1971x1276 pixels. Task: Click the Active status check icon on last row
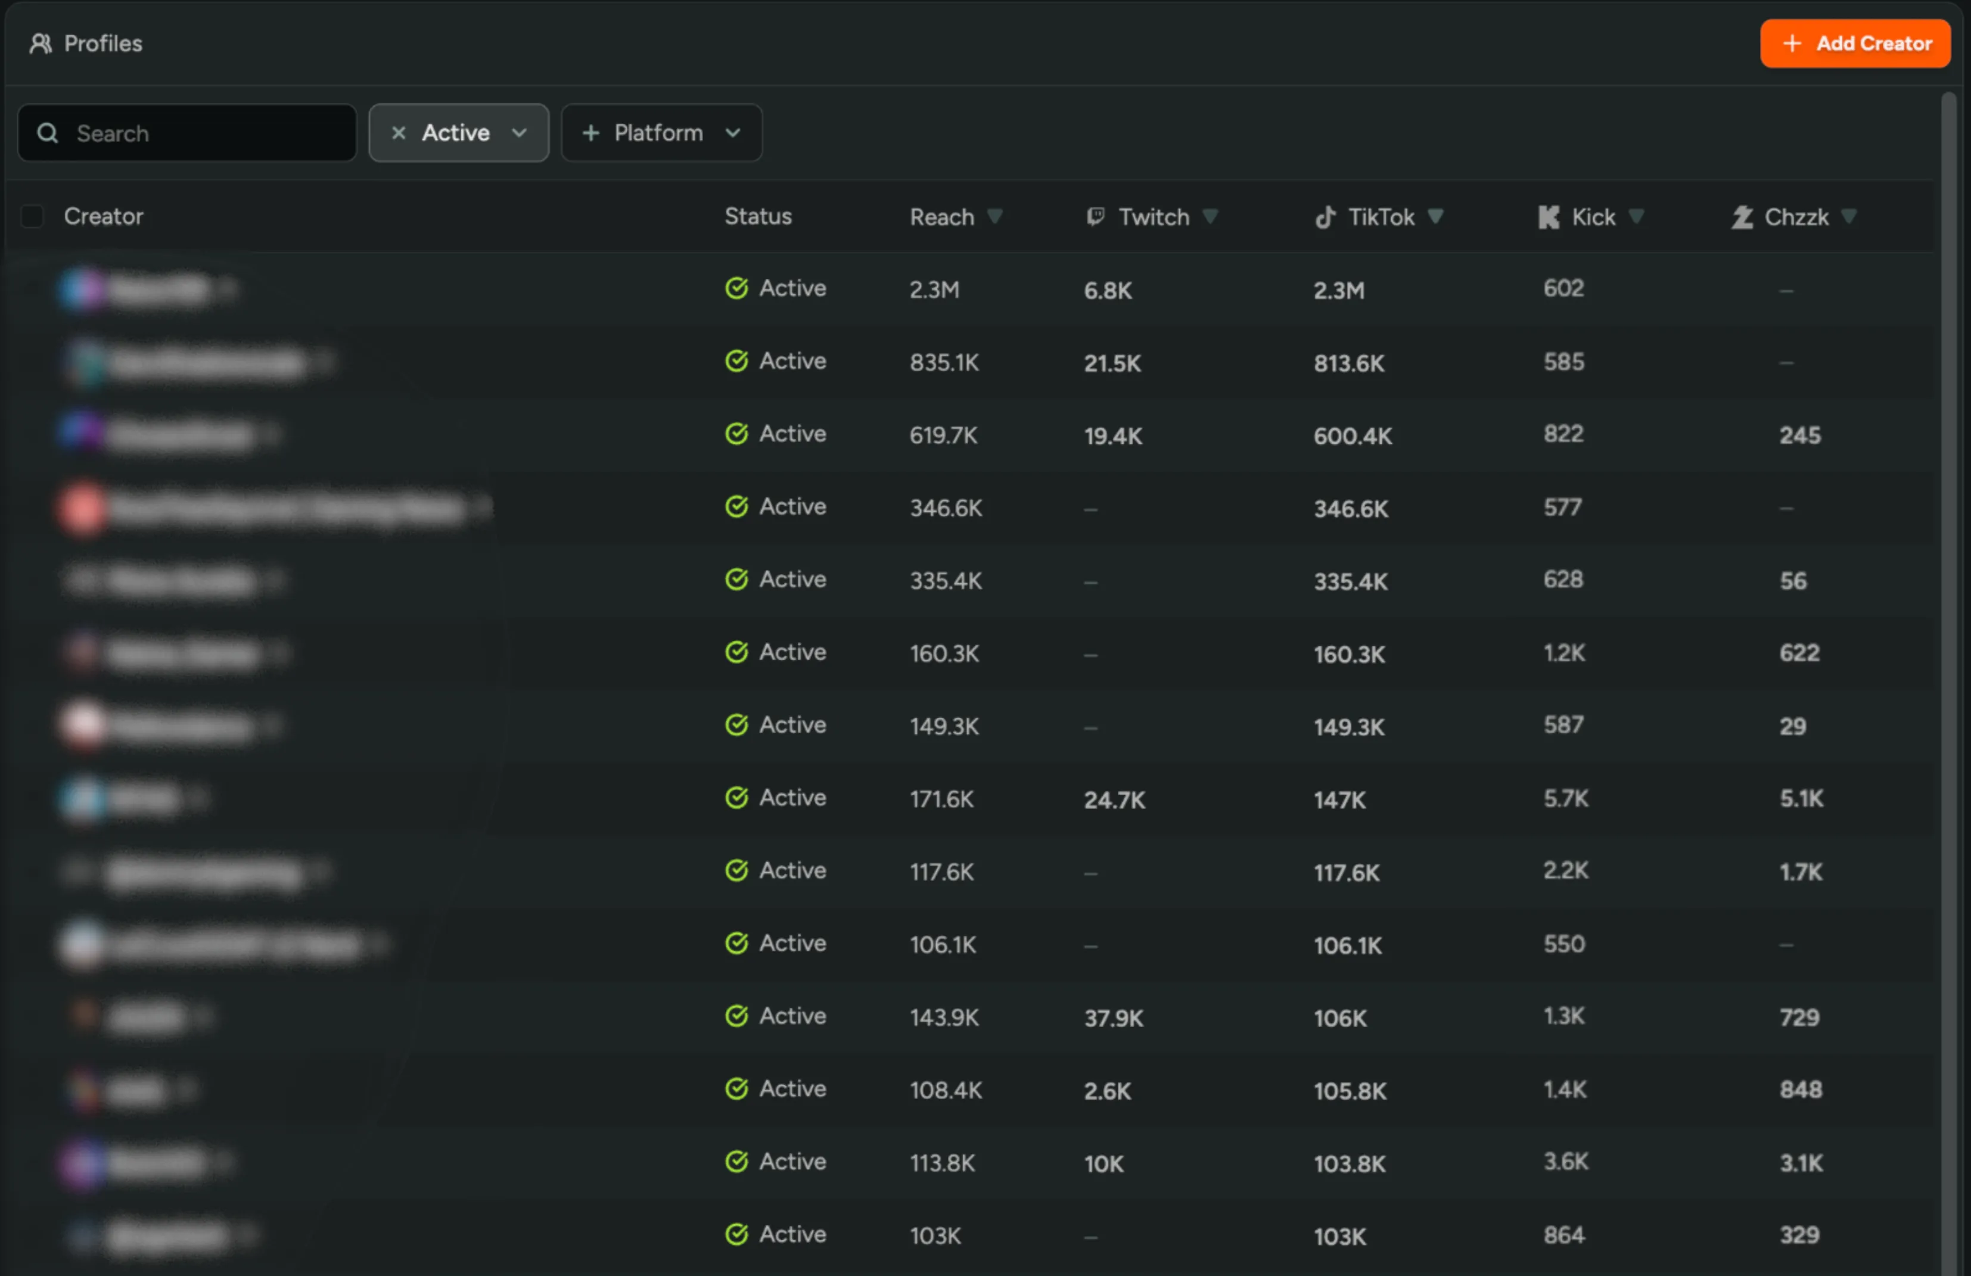coord(736,1234)
